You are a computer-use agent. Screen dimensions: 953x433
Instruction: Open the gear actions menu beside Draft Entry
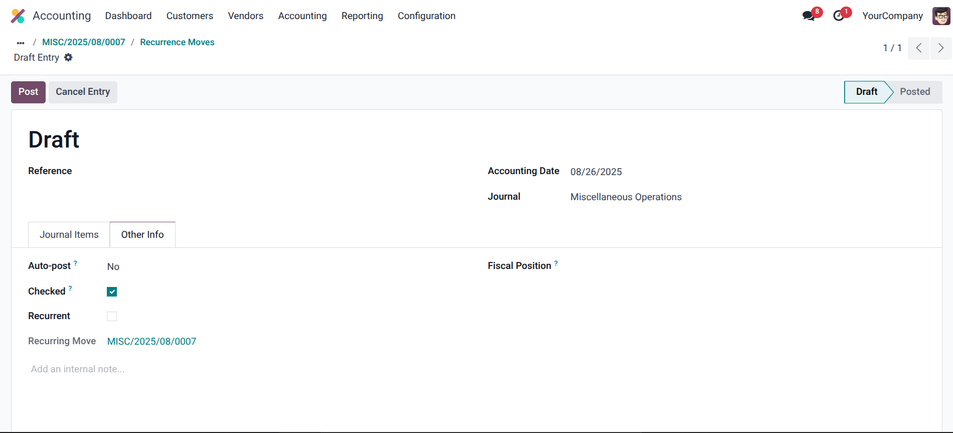point(68,58)
